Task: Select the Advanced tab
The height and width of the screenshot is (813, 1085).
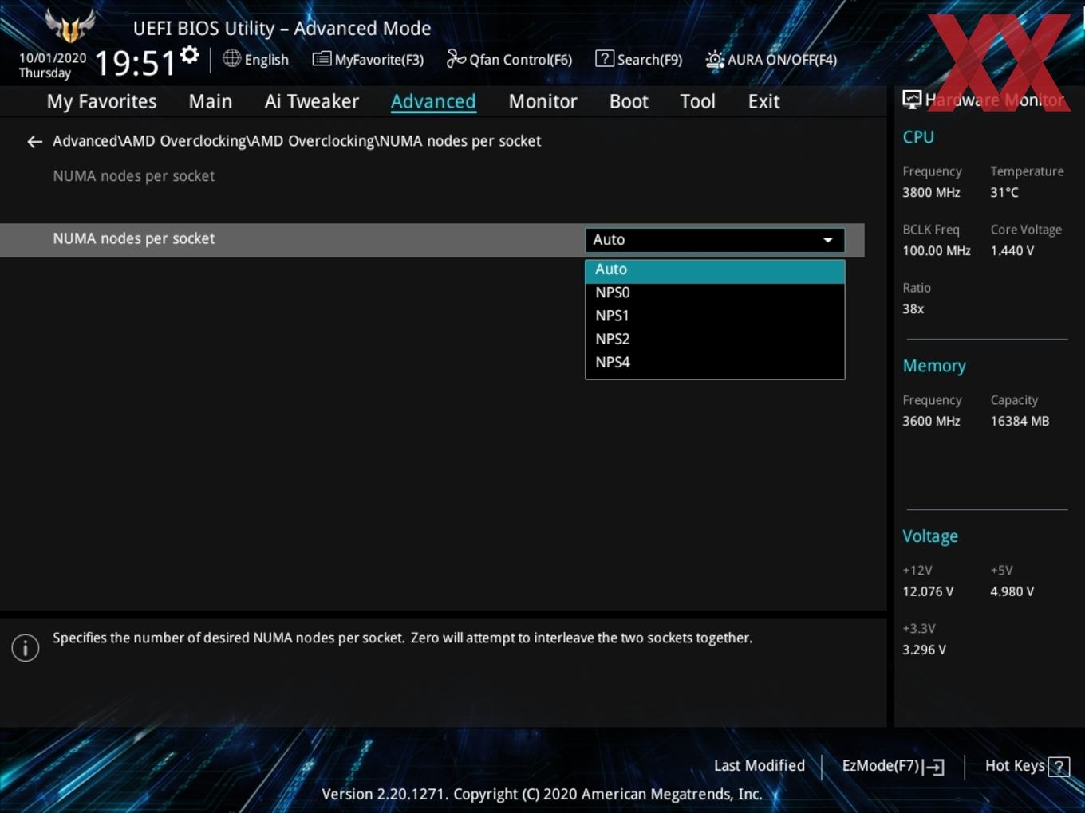Action: [433, 101]
